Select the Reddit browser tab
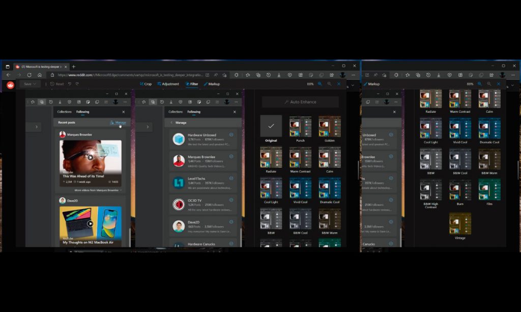The height and width of the screenshot is (312, 521). 41,67
